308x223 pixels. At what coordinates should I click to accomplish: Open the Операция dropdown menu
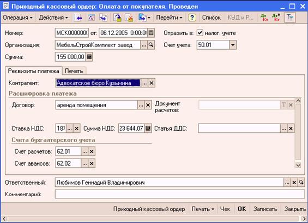[x=17, y=17]
